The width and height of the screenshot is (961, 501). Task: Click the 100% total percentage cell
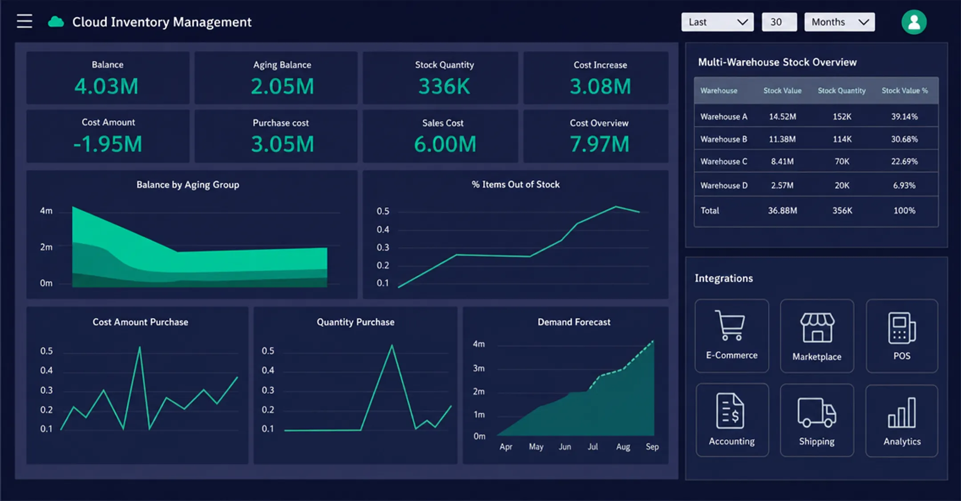tap(904, 210)
